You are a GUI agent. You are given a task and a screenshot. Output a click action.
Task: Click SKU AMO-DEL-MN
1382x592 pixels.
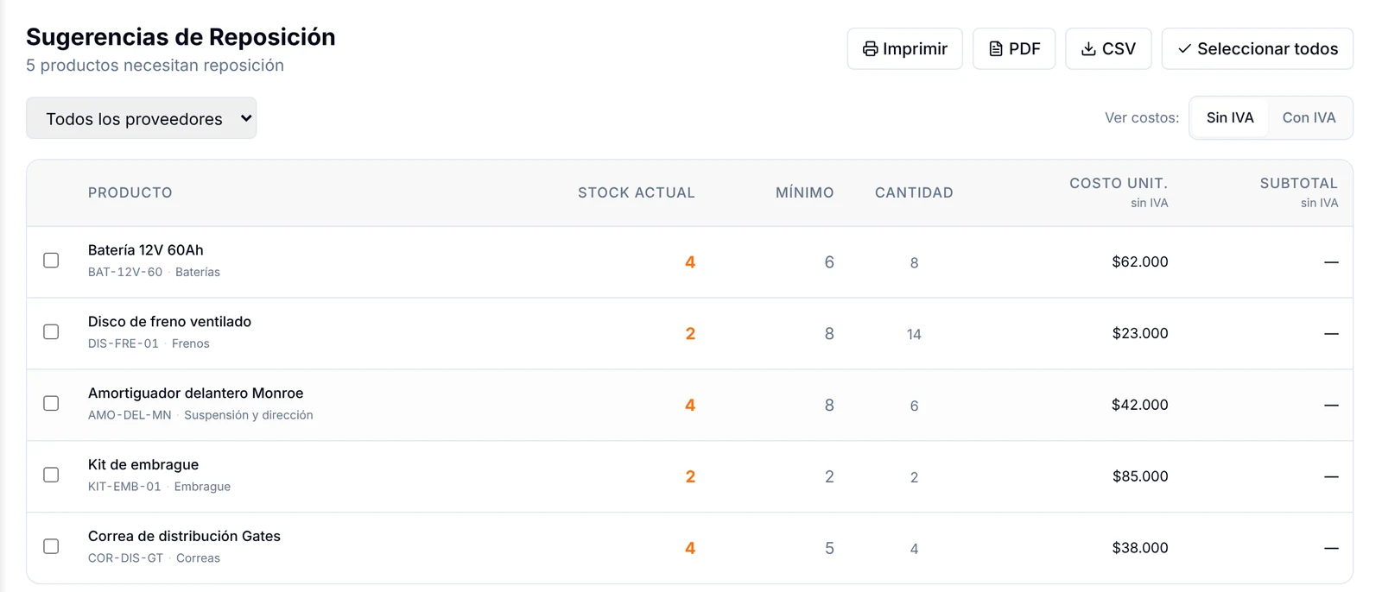click(130, 415)
